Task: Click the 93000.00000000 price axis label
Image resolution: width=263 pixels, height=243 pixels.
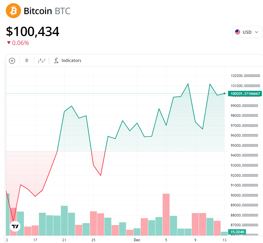Action: (x=244, y=165)
